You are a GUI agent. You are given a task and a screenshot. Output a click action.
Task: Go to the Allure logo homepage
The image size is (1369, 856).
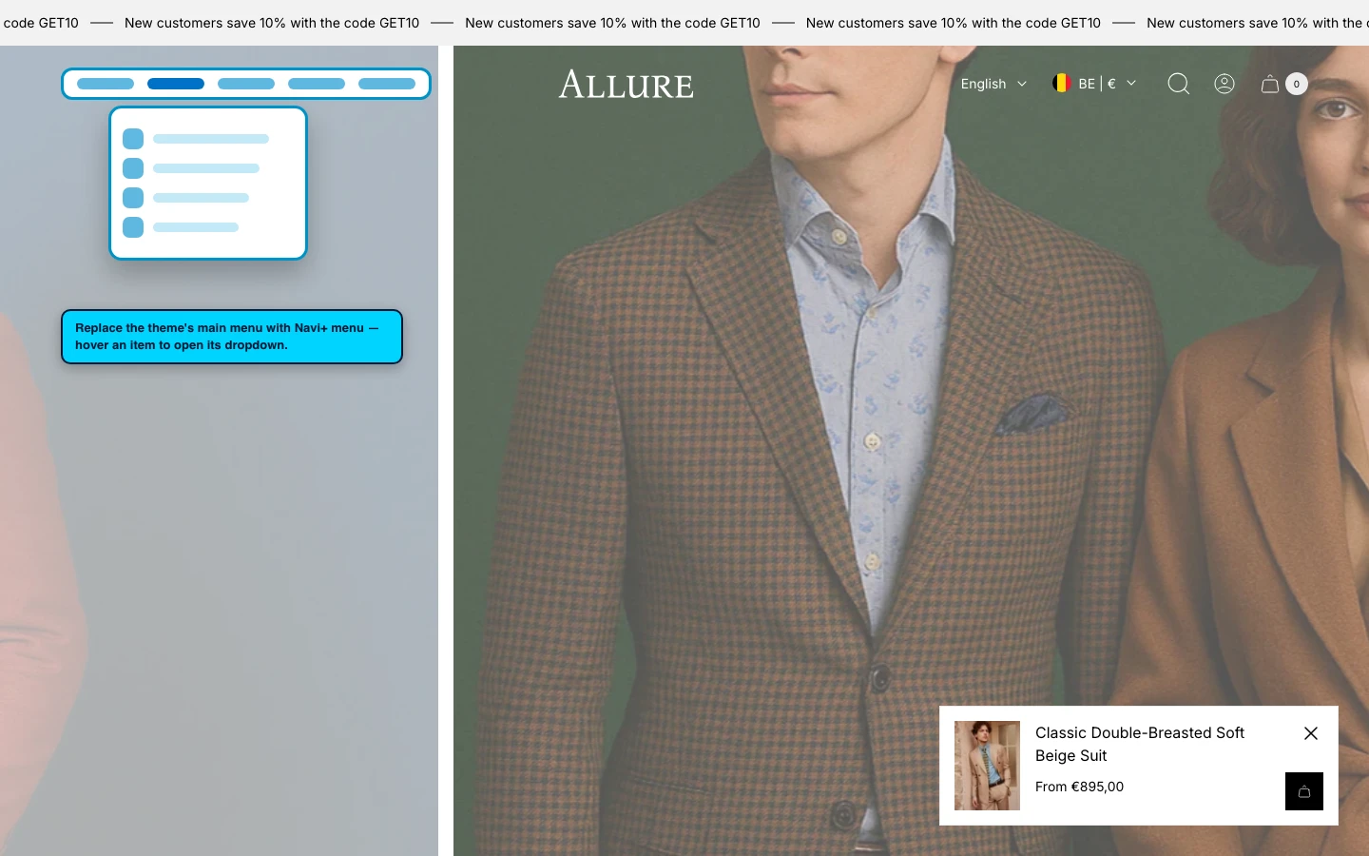point(627,84)
